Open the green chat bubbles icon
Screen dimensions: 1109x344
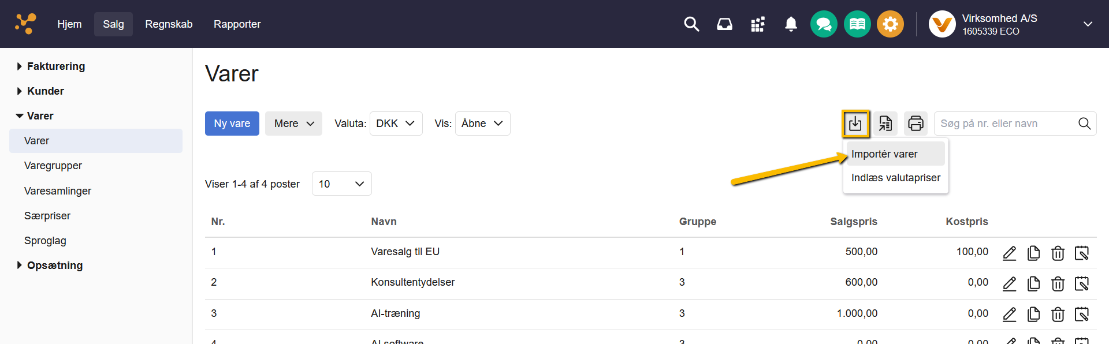coord(824,24)
